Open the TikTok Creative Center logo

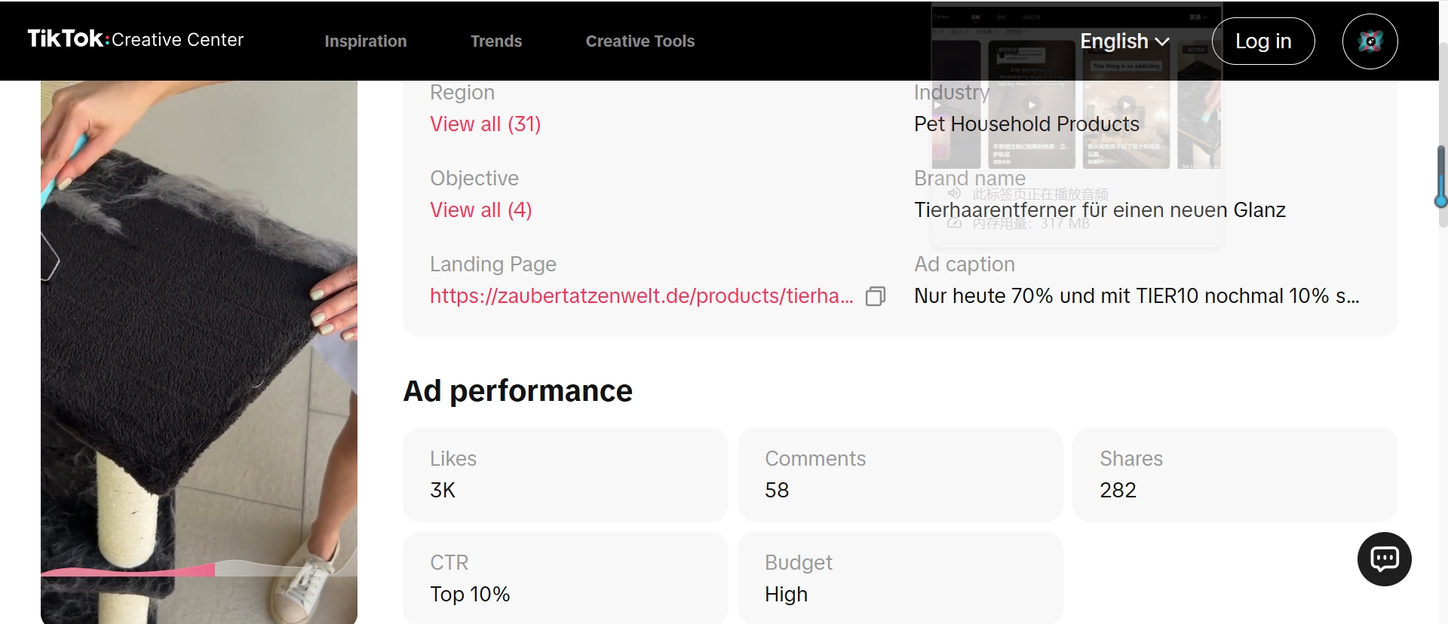tap(136, 39)
